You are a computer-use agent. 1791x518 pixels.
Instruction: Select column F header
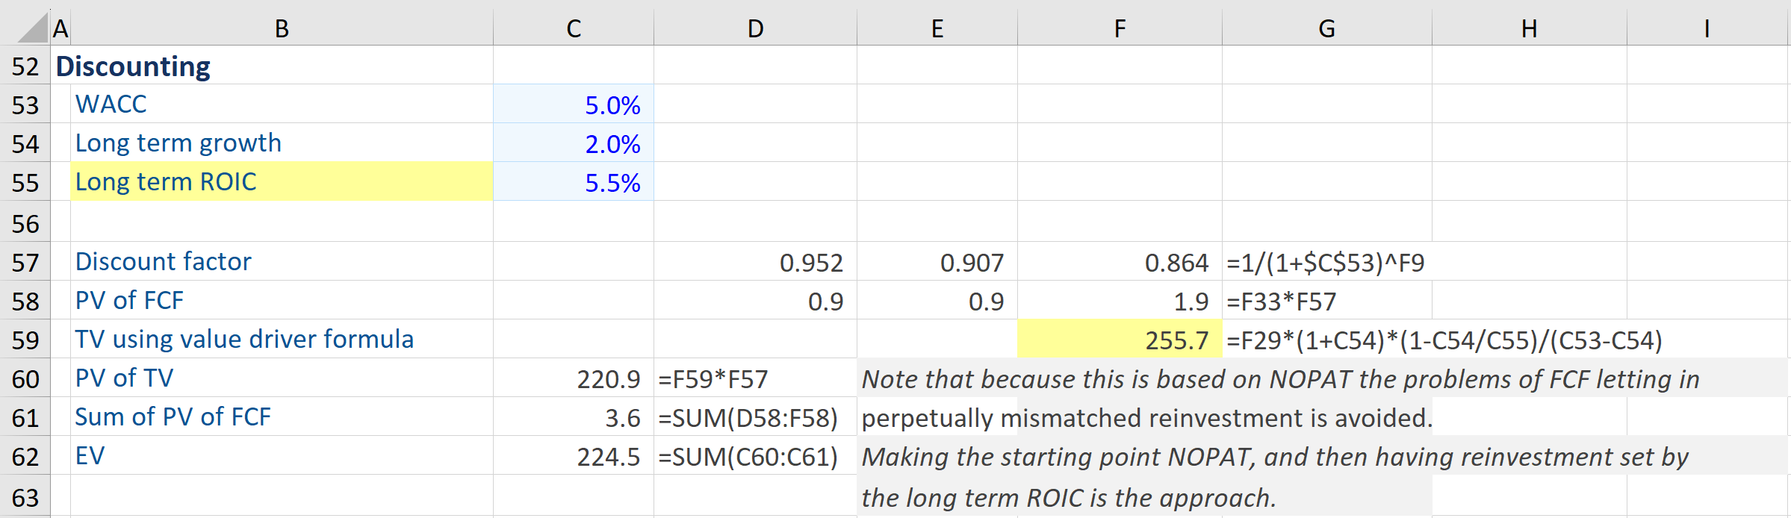coord(1119,28)
